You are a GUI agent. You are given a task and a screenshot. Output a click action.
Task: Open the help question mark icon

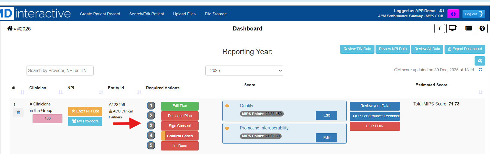[x=482, y=28]
